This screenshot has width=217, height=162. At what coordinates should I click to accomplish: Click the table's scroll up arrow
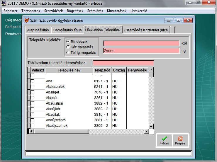coord(151,70)
